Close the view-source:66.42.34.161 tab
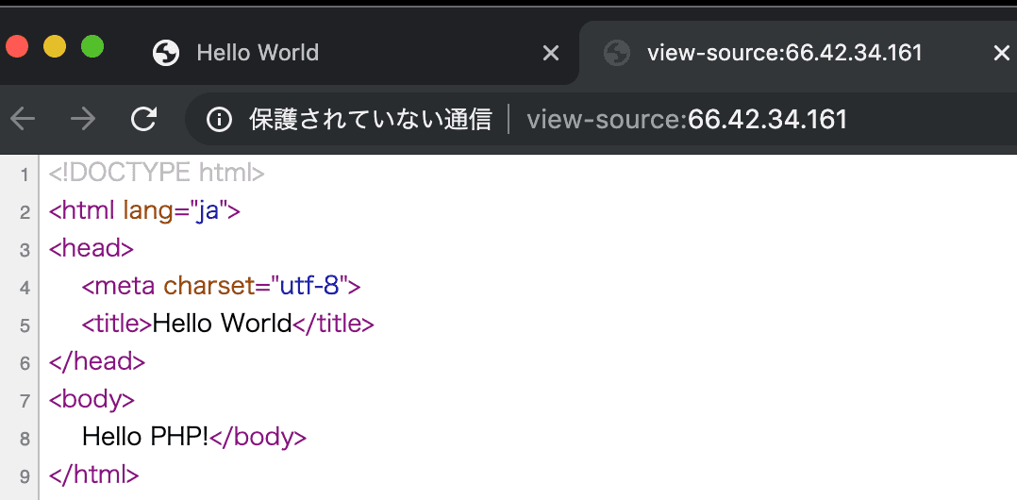This screenshot has width=1017, height=500. tap(1001, 54)
